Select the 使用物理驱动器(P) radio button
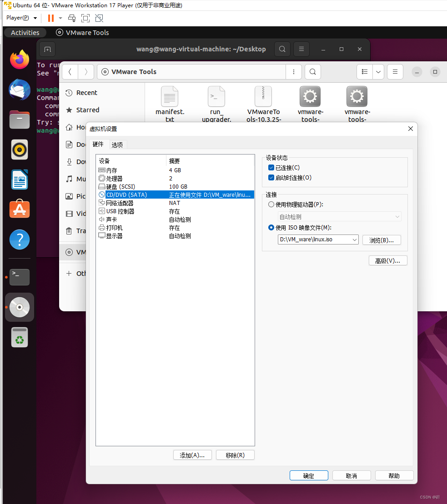447x504 pixels. (271, 204)
